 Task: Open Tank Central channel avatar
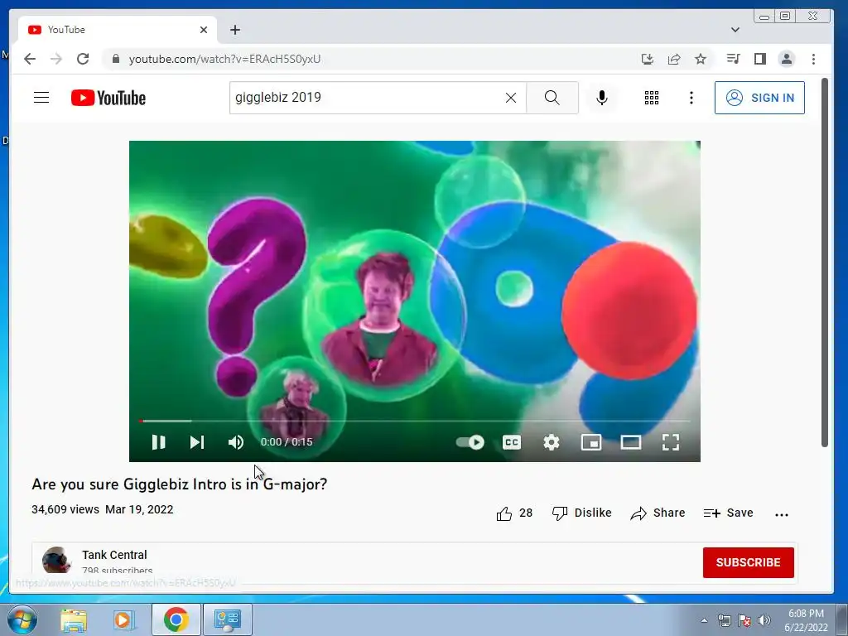click(56, 561)
